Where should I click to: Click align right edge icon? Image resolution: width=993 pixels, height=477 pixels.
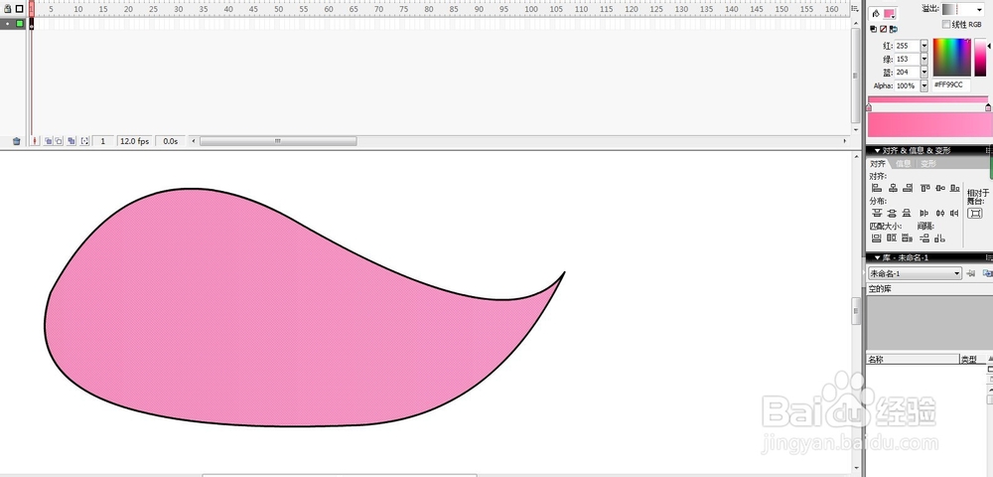click(908, 188)
